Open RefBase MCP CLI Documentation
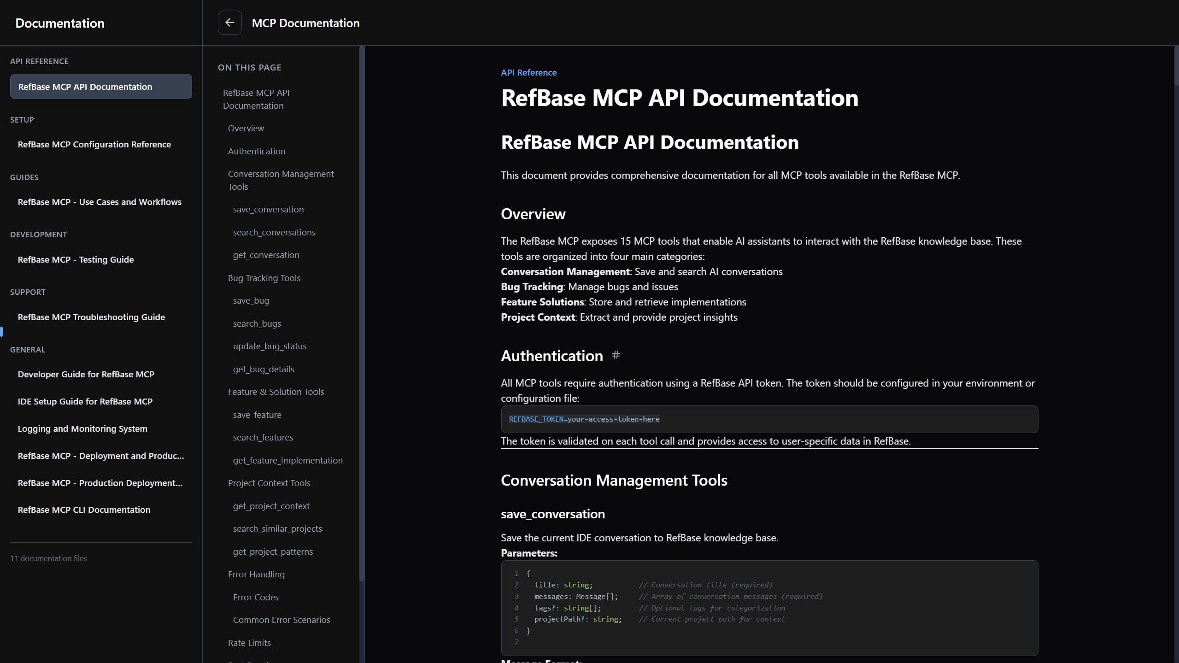This screenshot has width=1179, height=663. tap(84, 510)
